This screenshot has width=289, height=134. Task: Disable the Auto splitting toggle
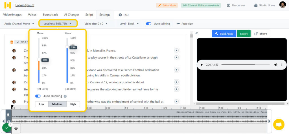(148, 24)
